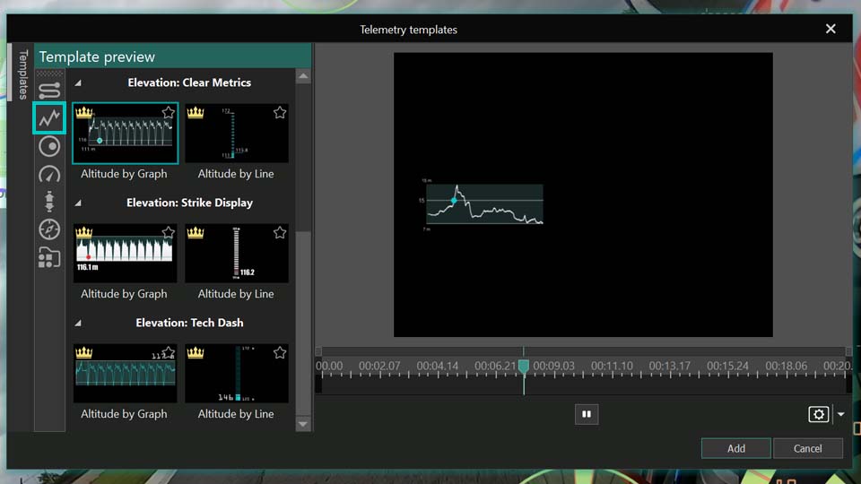Select the compass heading category icon
This screenshot has height=484, width=861.
pos(49,229)
